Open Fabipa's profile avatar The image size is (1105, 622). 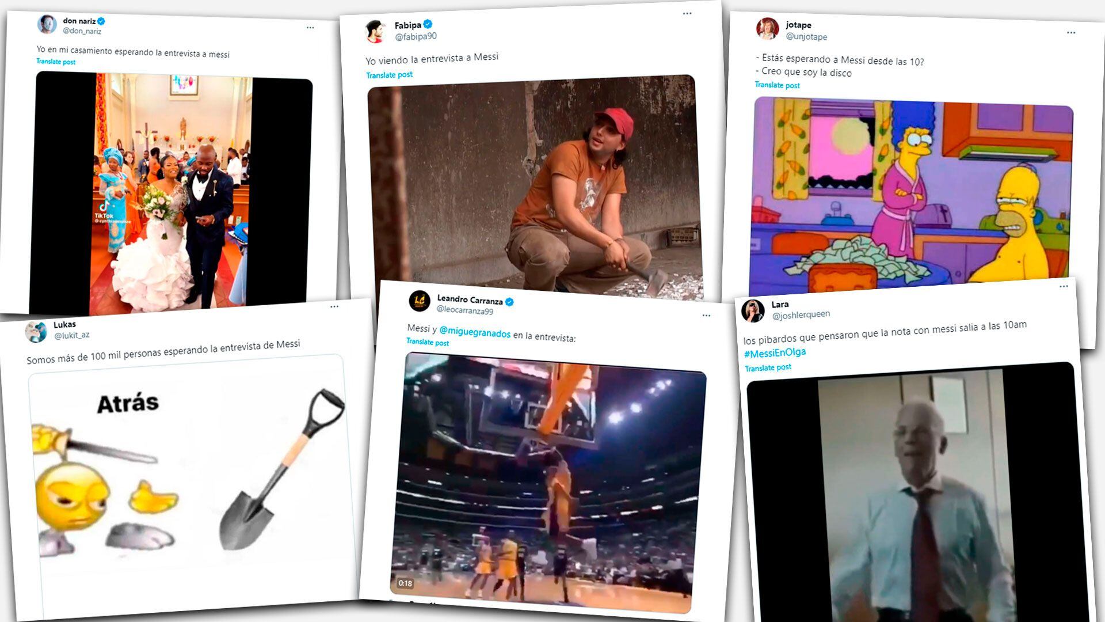[x=376, y=31]
